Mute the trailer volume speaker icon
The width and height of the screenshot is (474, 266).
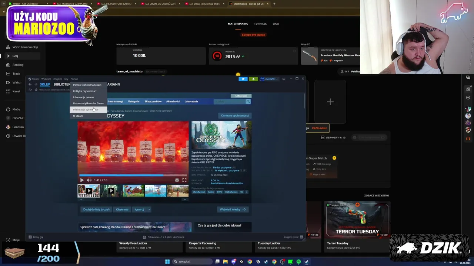pyautogui.click(x=89, y=180)
